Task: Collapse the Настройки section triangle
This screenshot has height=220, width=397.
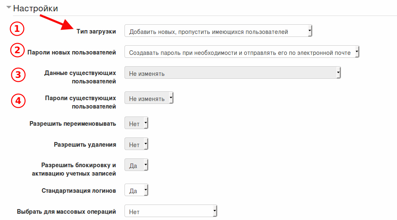Action: click(x=9, y=7)
